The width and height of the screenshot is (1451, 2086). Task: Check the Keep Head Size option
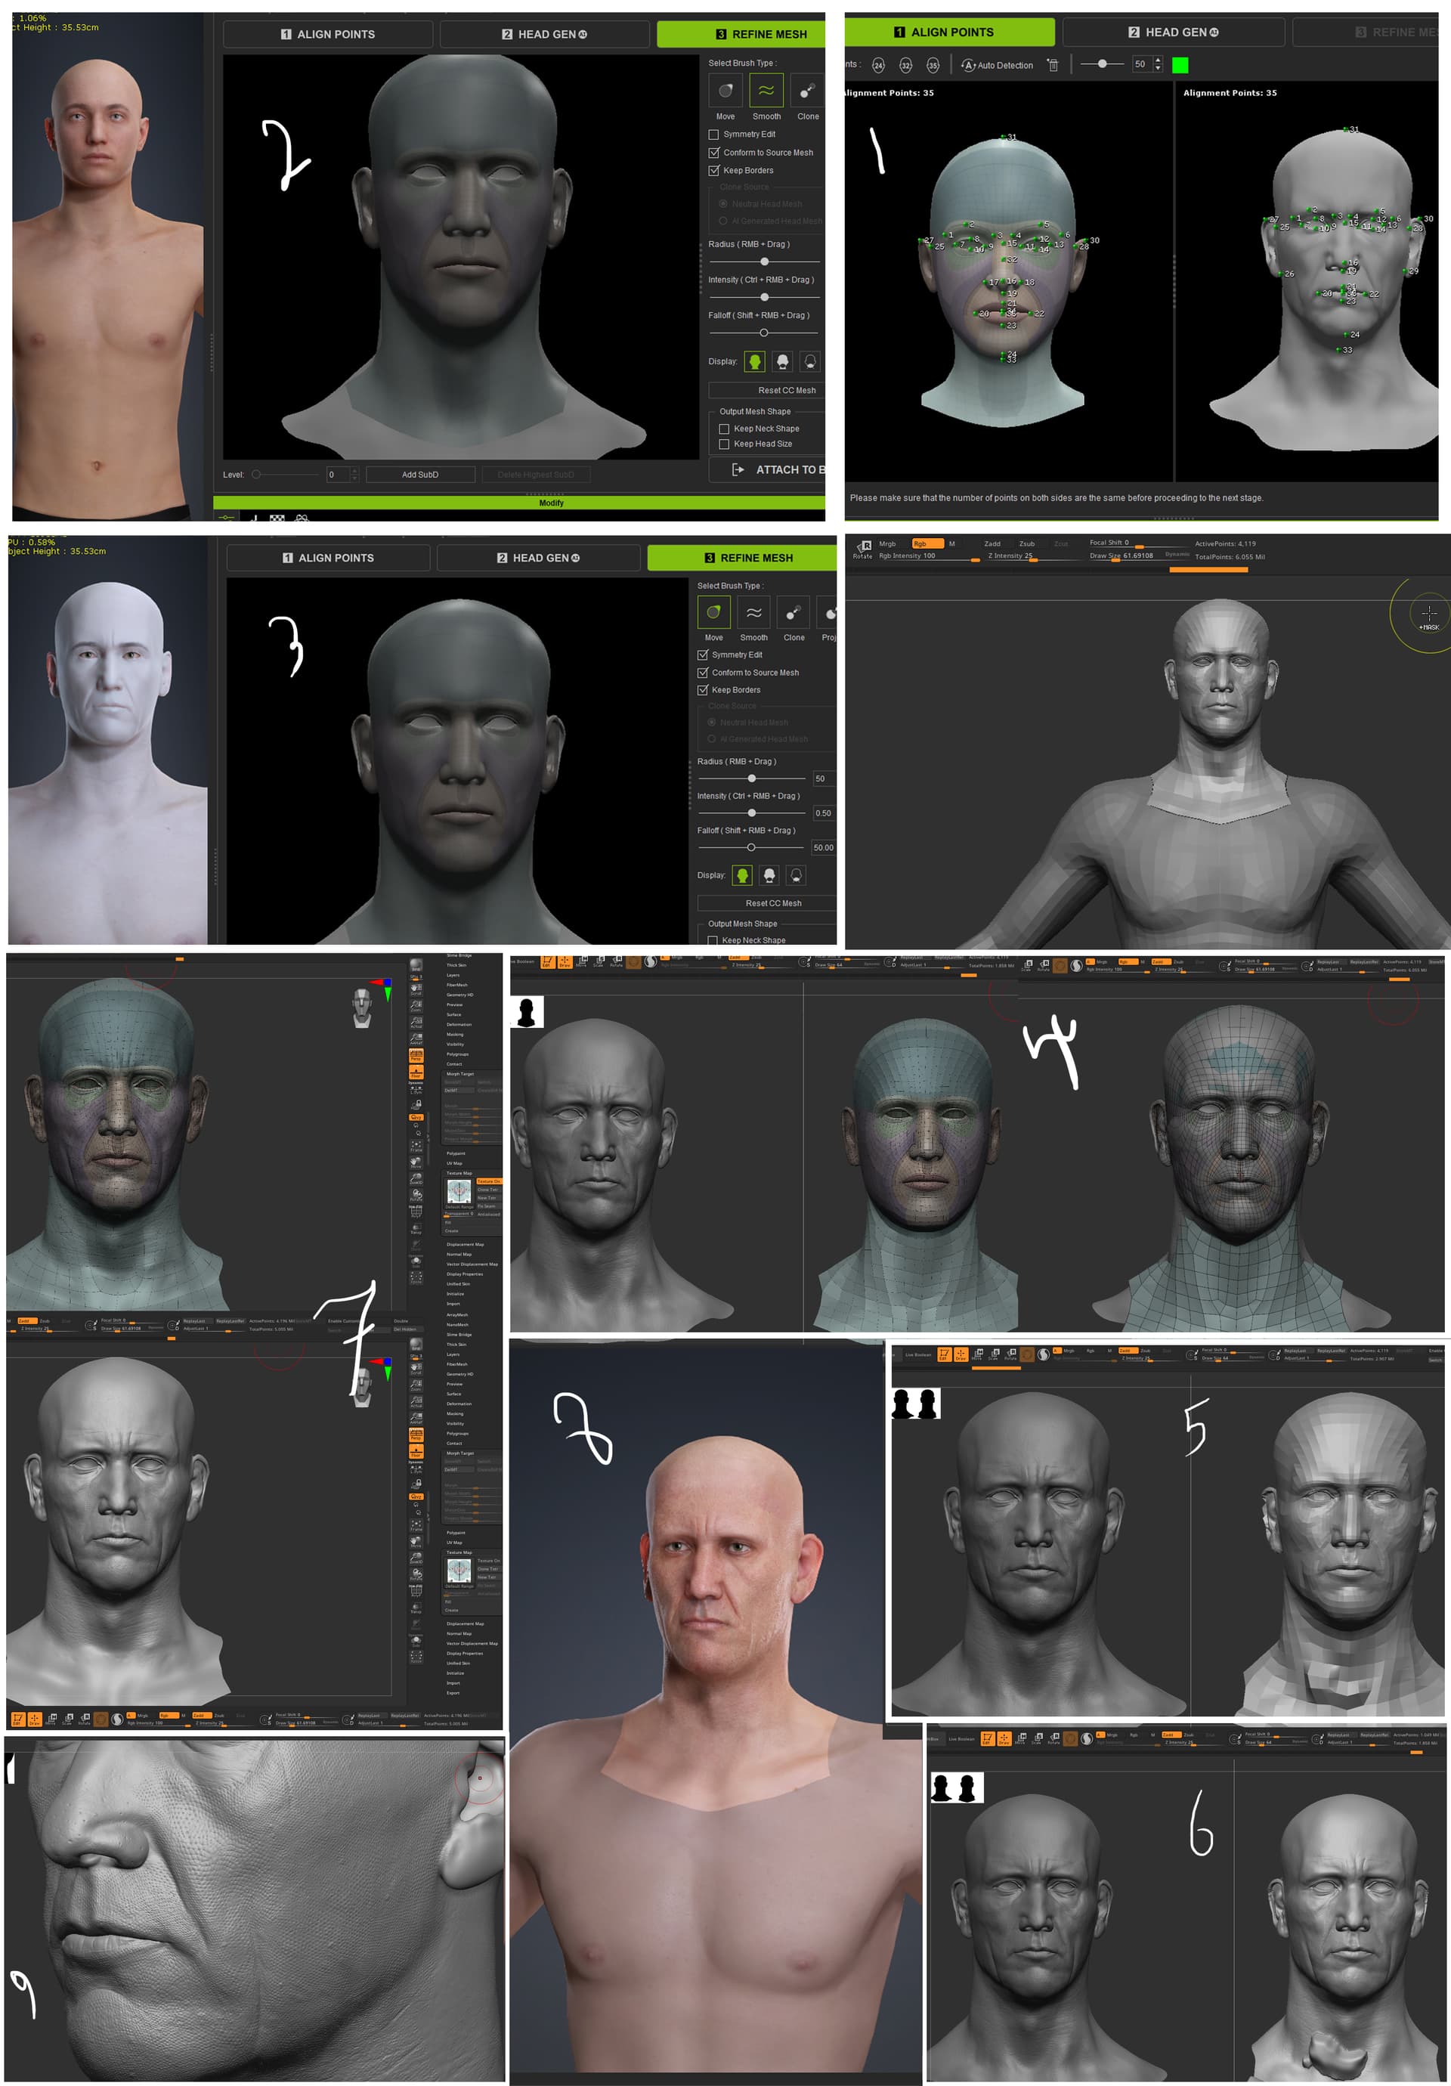coord(724,444)
